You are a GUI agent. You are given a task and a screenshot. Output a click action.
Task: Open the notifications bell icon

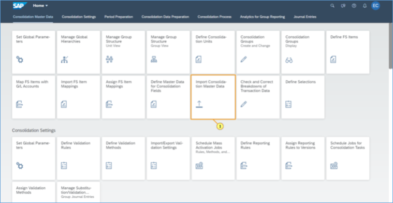click(x=364, y=6)
